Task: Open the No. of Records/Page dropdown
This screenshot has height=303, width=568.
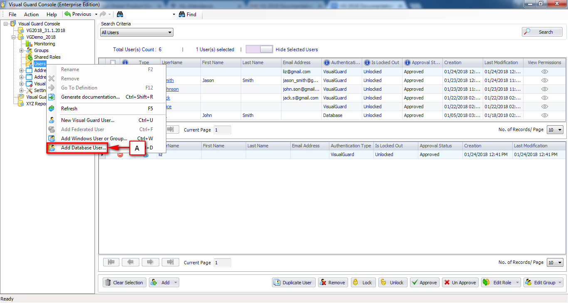Action: tap(555, 129)
